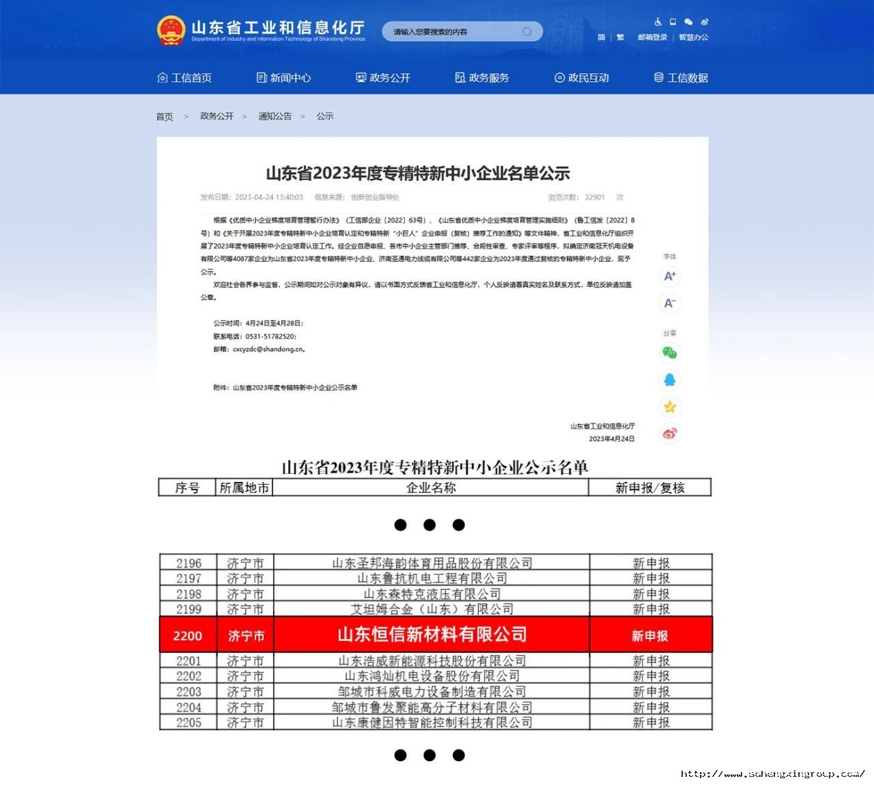Click the search input field
The image size is (874, 794).
tap(451, 31)
